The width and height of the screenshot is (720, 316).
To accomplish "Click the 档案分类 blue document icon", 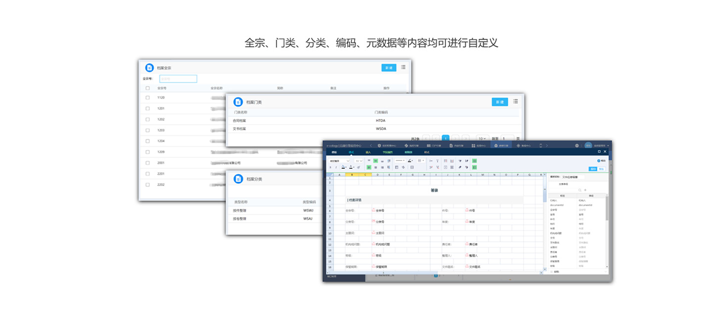I will point(238,179).
